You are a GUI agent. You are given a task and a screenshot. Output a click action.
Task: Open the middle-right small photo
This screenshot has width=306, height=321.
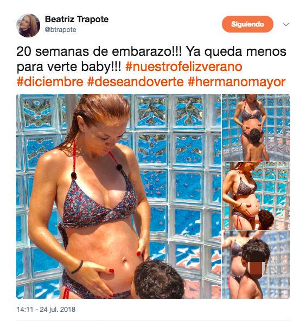256,196
